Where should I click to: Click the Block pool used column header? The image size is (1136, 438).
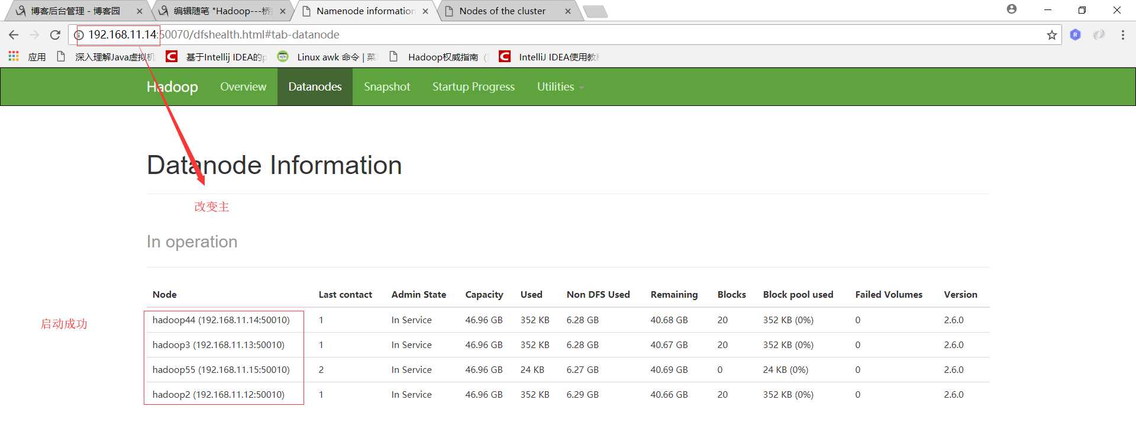[798, 294]
